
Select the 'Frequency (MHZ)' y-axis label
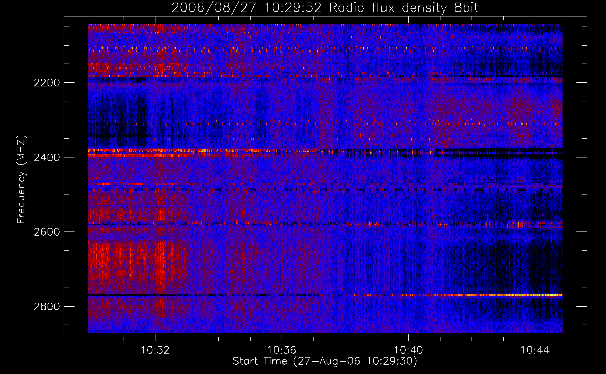pos(22,180)
